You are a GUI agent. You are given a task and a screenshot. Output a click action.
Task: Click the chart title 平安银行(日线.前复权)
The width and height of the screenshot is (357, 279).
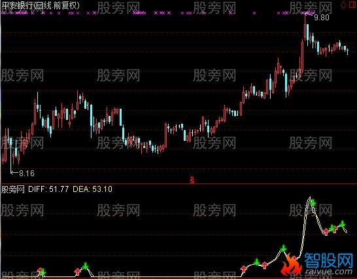click(x=41, y=5)
